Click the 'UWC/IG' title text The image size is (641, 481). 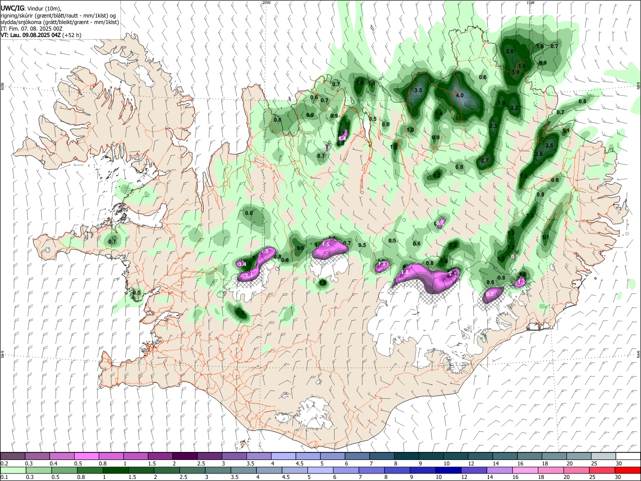pyautogui.click(x=12, y=8)
